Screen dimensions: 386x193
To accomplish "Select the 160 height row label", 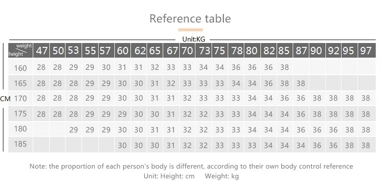I will 20,68.
